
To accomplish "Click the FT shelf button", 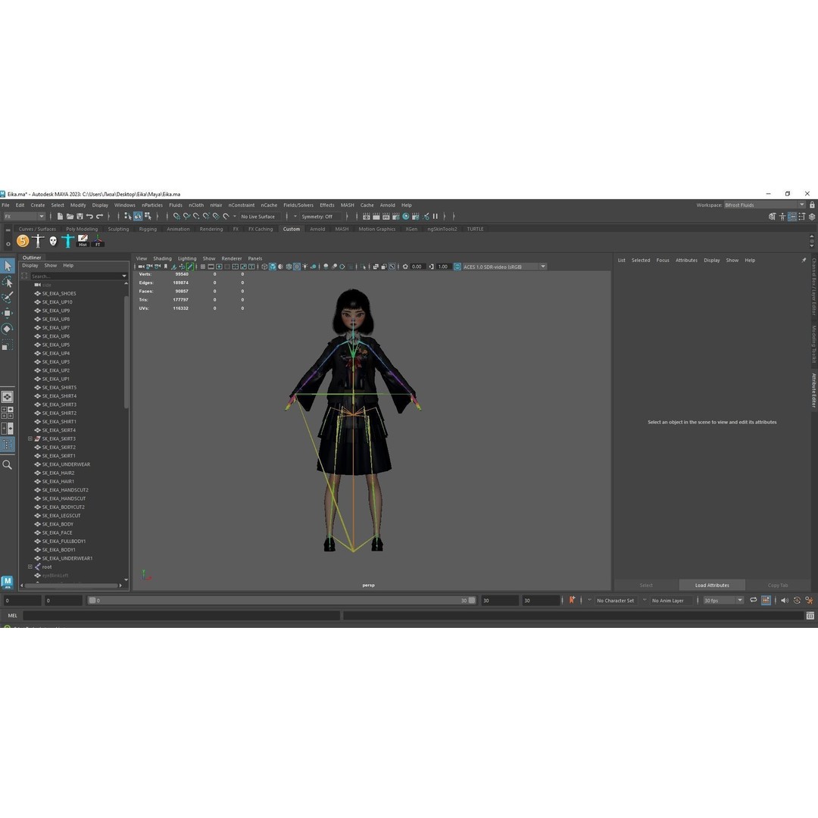I will [98, 241].
